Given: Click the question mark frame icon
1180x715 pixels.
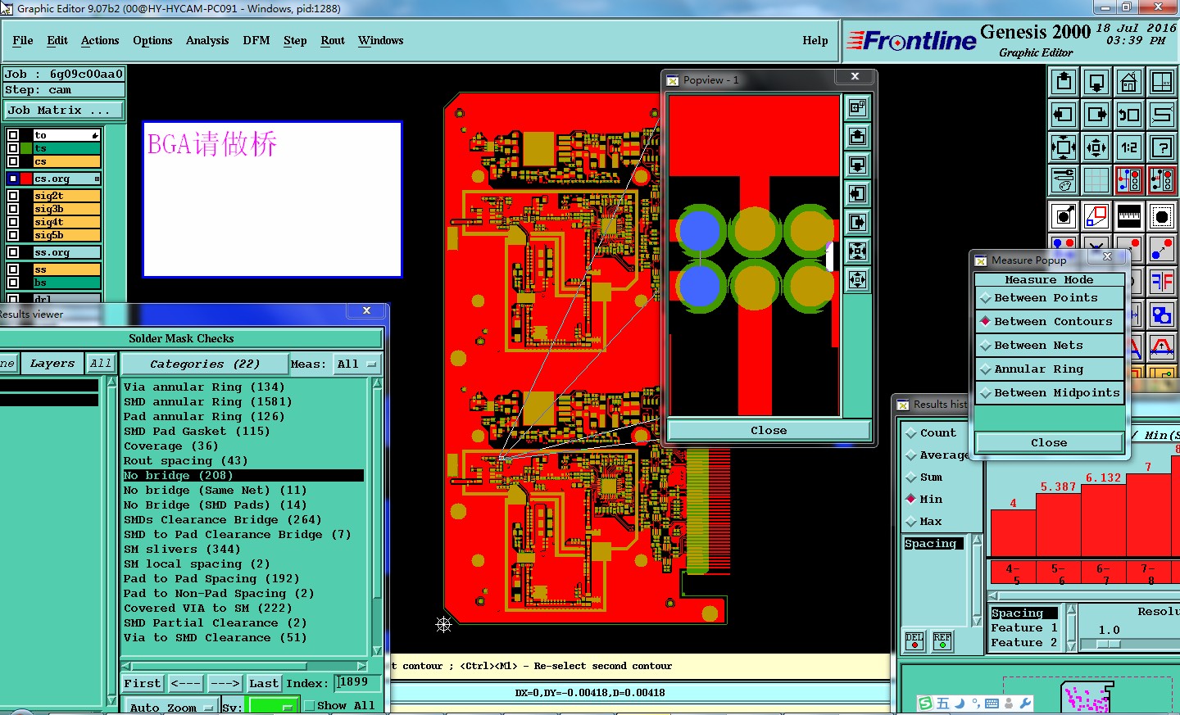Looking at the screenshot, I should tap(1162, 147).
